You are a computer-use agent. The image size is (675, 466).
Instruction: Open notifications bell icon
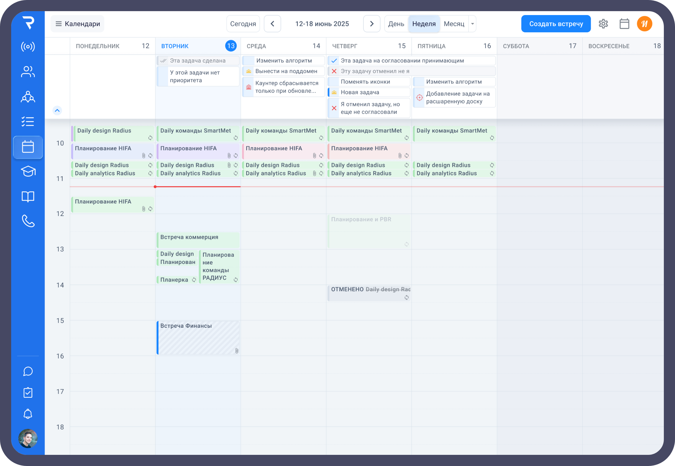pyautogui.click(x=28, y=414)
